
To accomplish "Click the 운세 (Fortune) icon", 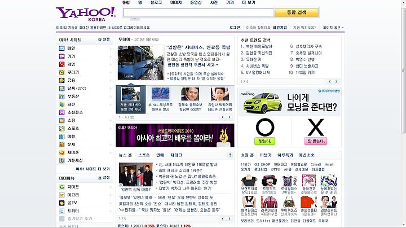I will point(62,144).
